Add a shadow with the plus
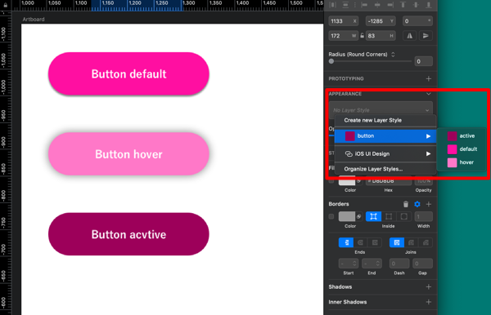491x315 pixels. click(429, 287)
